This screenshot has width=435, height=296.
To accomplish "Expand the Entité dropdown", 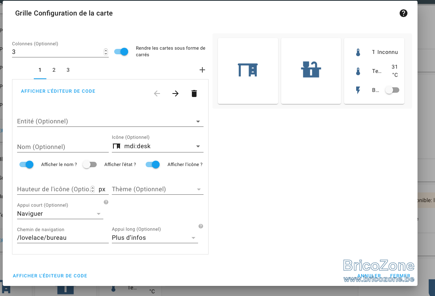I will pyautogui.click(x=110, y=121).
